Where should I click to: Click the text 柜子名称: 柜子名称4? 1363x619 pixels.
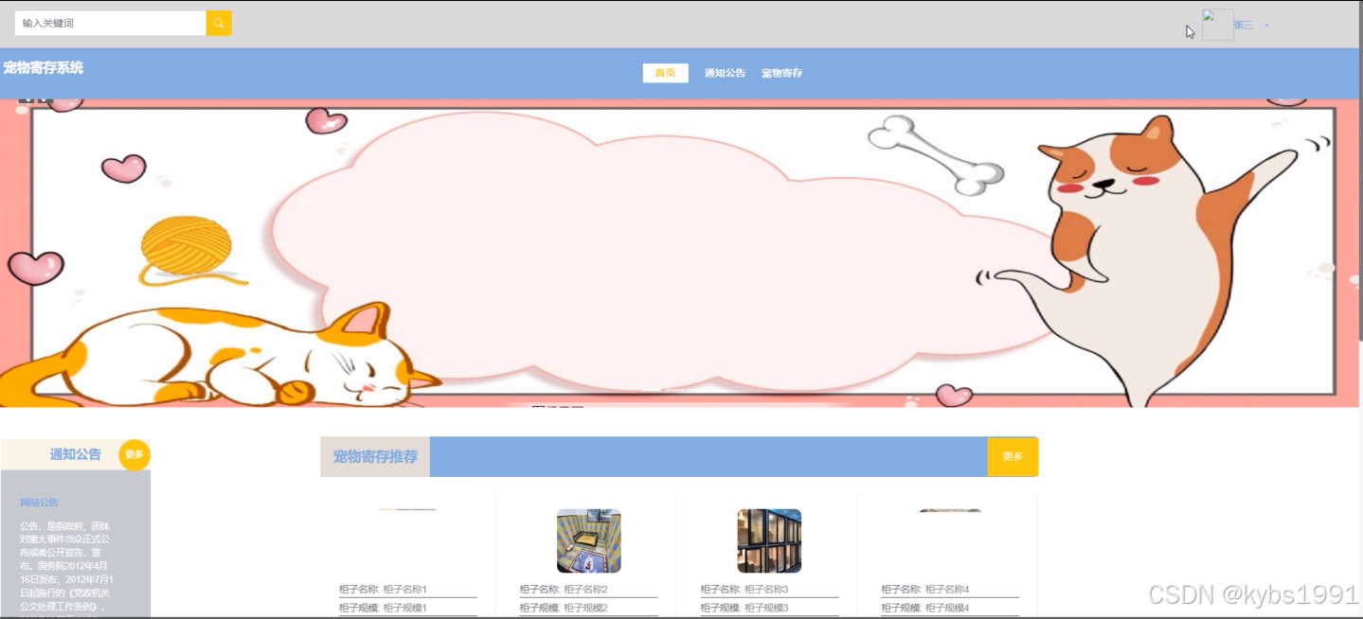[925, 590]
